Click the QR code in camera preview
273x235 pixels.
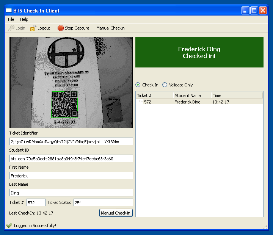(64, 104)
